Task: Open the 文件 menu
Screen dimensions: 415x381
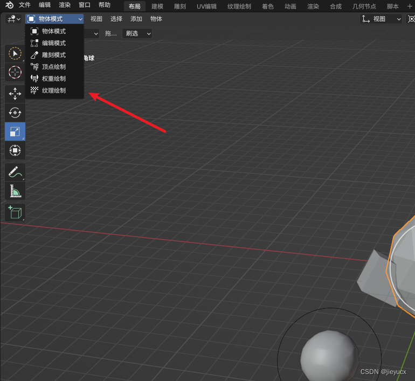Action: (25, 5)
